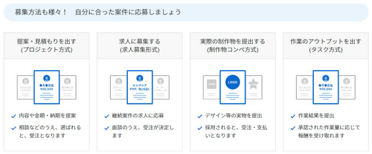
Task: Click the checkmark beside 継続案件の求人に応募
Action: (107, 117)
